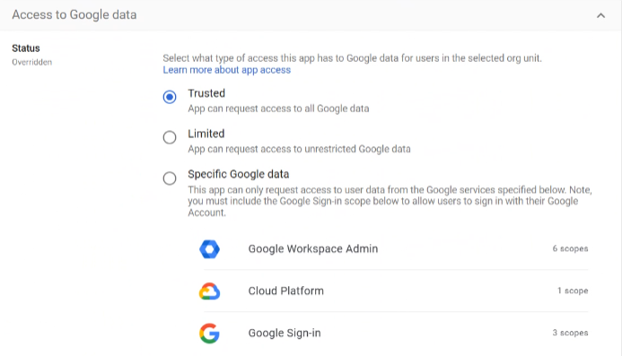Image resolution: width=622 pixels, height=356 pixels.
Task: Select the Specific Google data radio button
Action: coord(170,178)
